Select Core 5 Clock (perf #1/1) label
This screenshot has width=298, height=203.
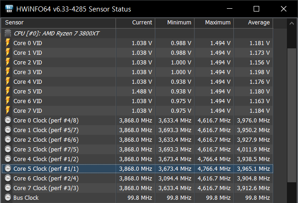(46, 169)
